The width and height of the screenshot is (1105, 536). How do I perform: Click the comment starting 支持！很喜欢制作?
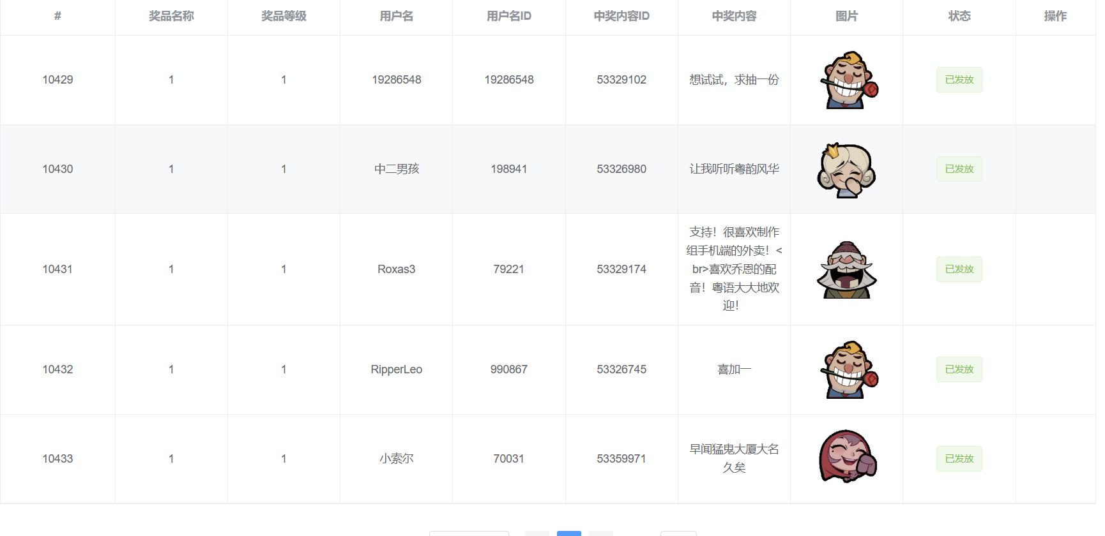tap(734, 269)
